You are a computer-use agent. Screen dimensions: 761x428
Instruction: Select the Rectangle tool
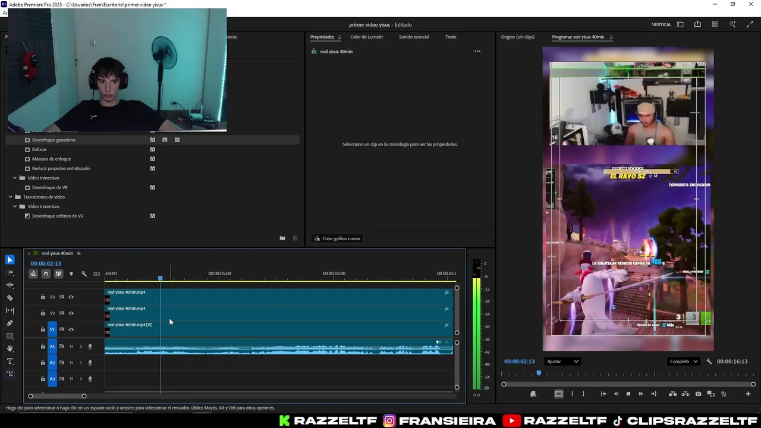[10, 336]
